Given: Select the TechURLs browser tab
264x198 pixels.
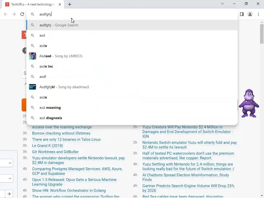Looking at the screenshot, I should (x=33, y=4).
